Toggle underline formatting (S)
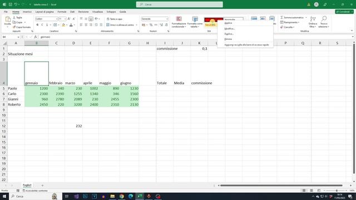This screenshot has width=356, height=200. pyautogui.click(x=47, y=24)
